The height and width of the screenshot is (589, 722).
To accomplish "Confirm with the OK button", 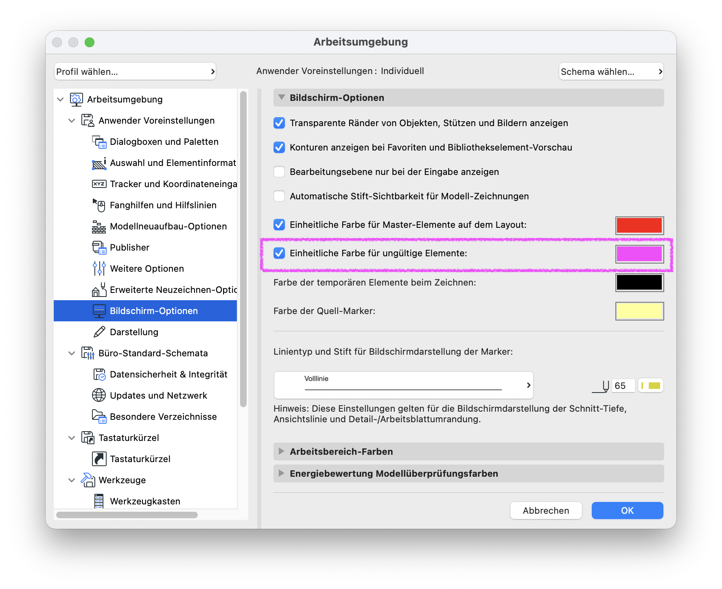I will [627, 510].
